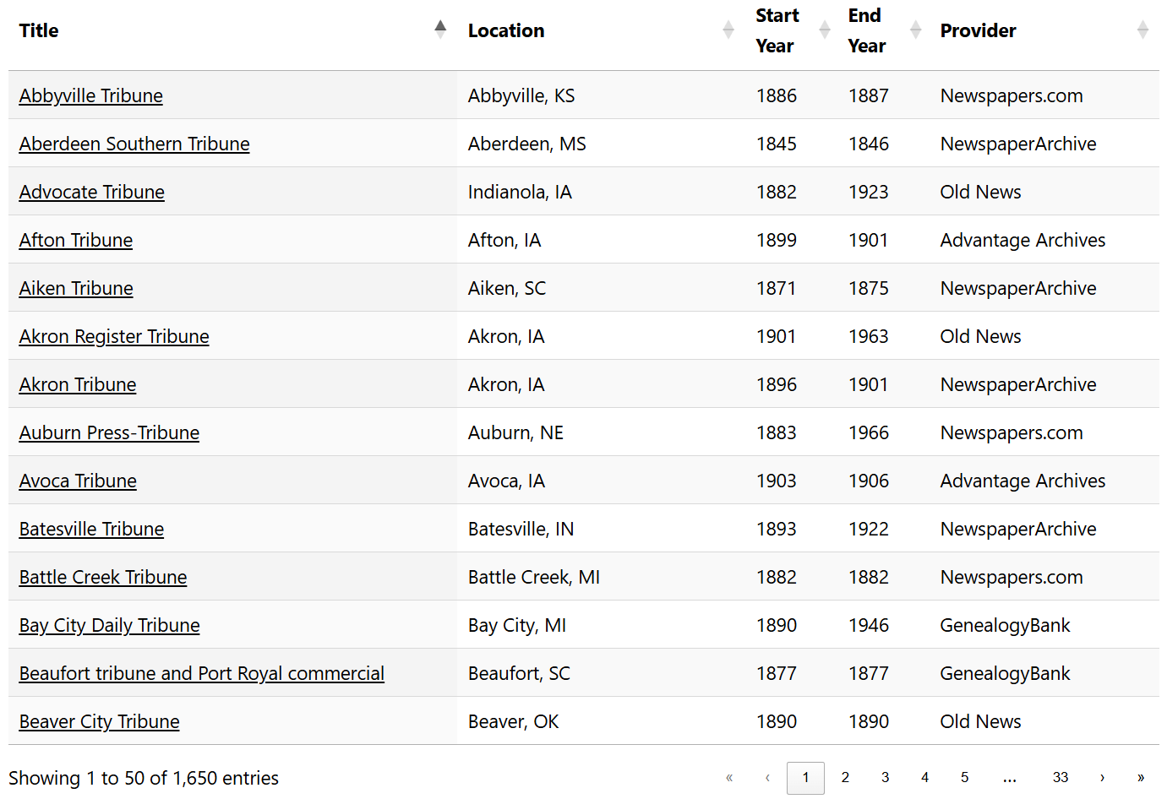Open page 2 of results
This screenshot has width=1167, height=799.
[845, 778]
